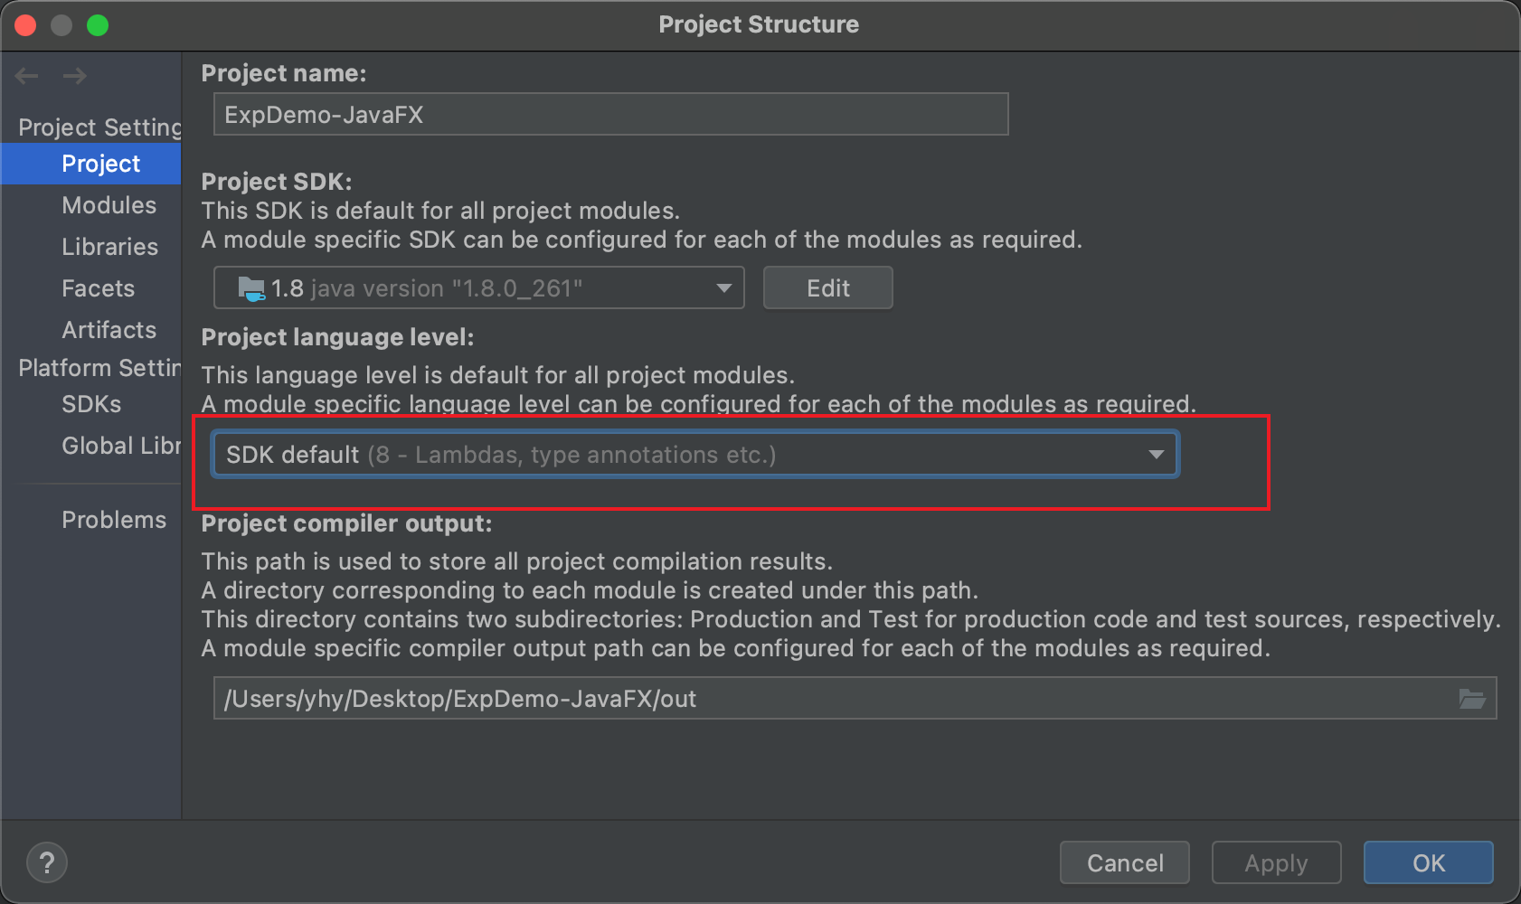1521x904 pixels.
Task: Click the compiler output path field
Action: 832,699
